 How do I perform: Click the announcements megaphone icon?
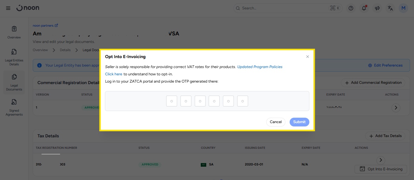click(x=377, y=8)
